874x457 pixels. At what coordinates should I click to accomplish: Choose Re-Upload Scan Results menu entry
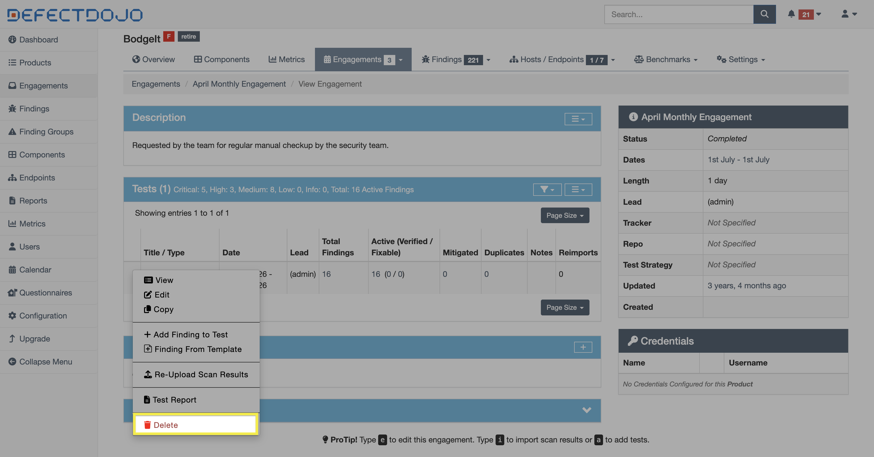click(x=201, y=374)
